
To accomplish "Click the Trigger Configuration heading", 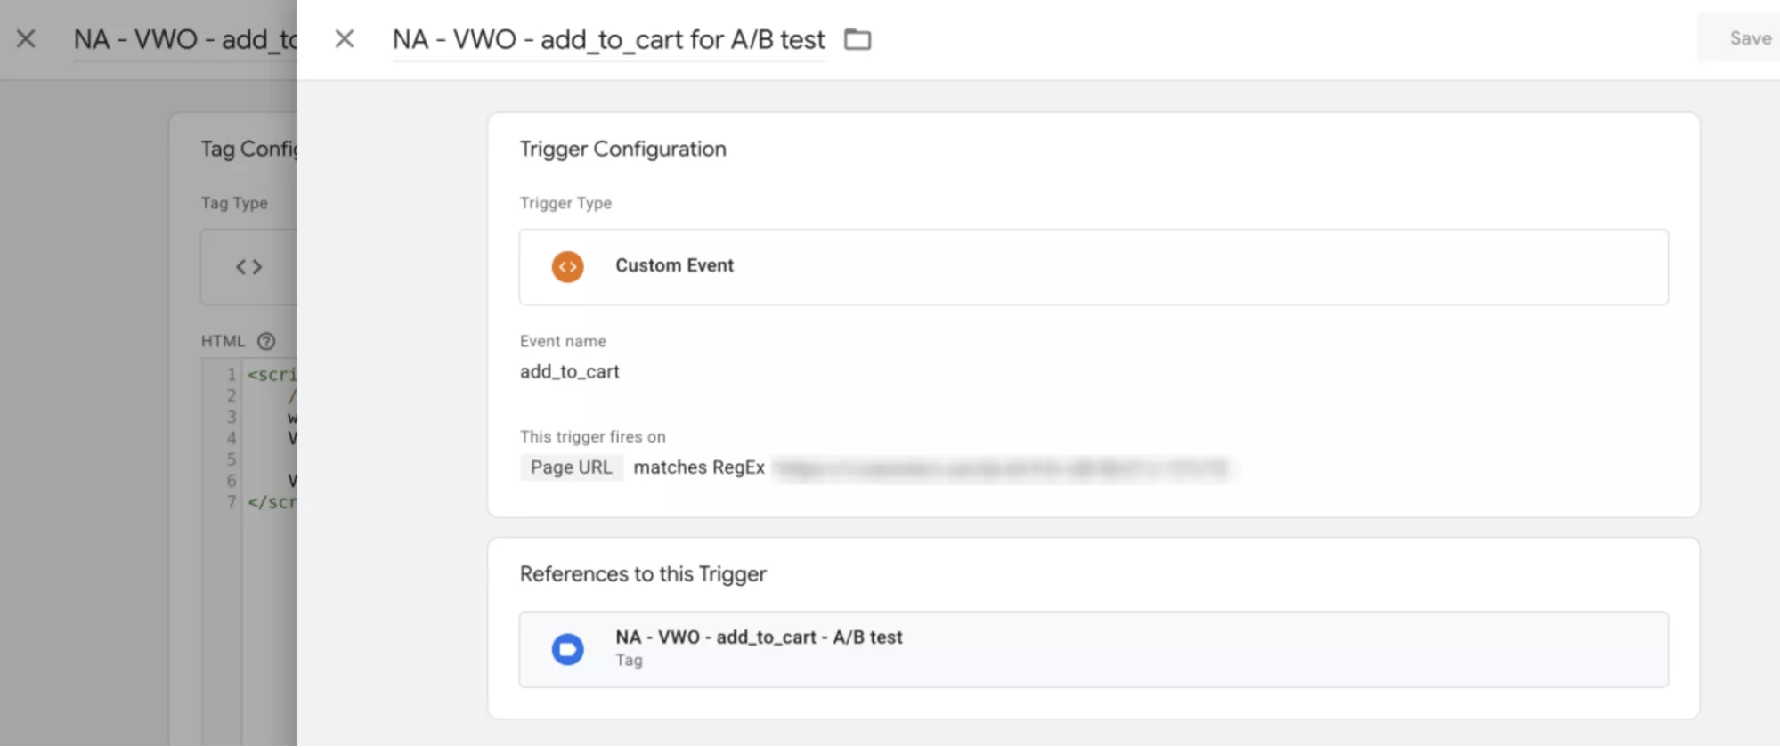I will coord(622,149).
